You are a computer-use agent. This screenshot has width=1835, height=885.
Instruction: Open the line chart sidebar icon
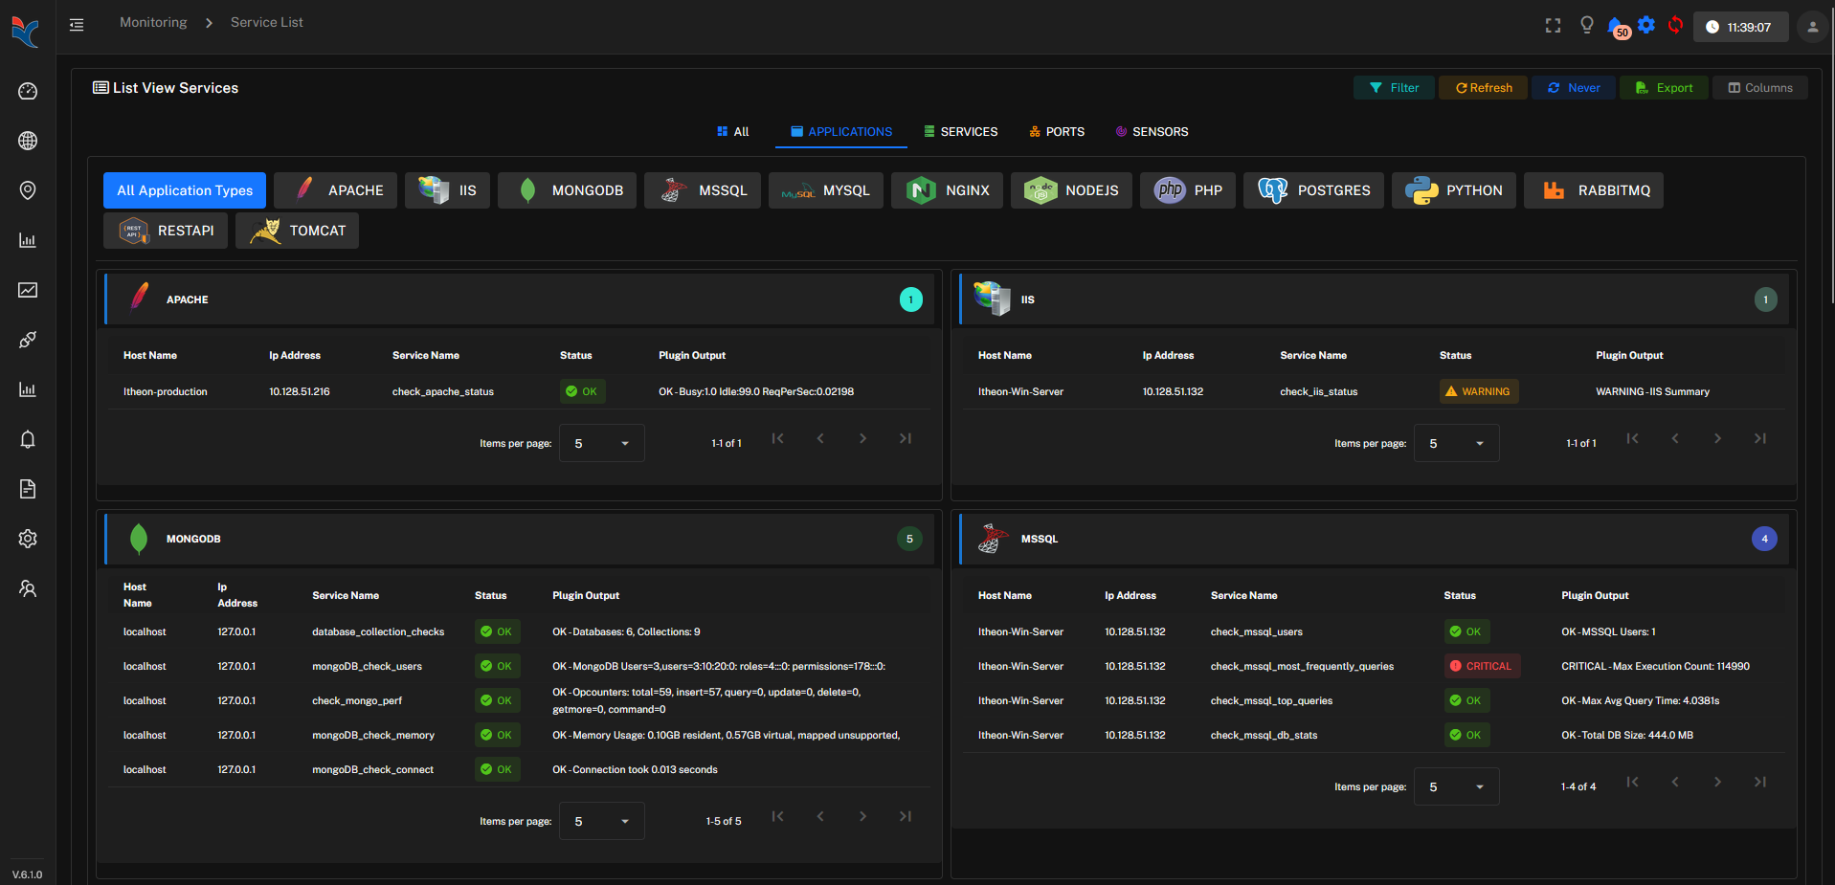point(28,290)
